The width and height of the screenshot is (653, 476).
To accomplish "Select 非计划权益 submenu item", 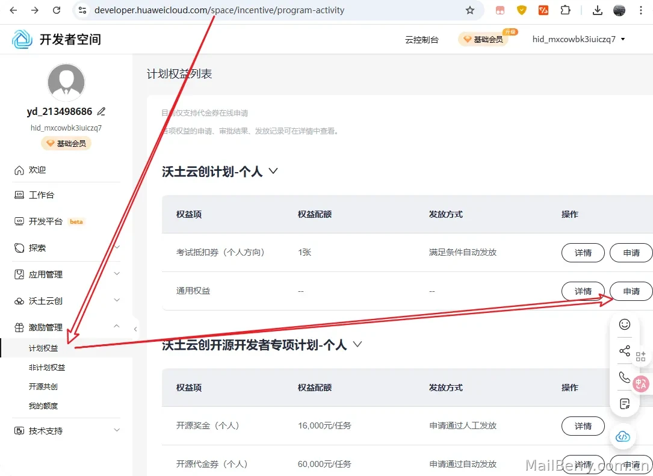I will pos(47,367).
